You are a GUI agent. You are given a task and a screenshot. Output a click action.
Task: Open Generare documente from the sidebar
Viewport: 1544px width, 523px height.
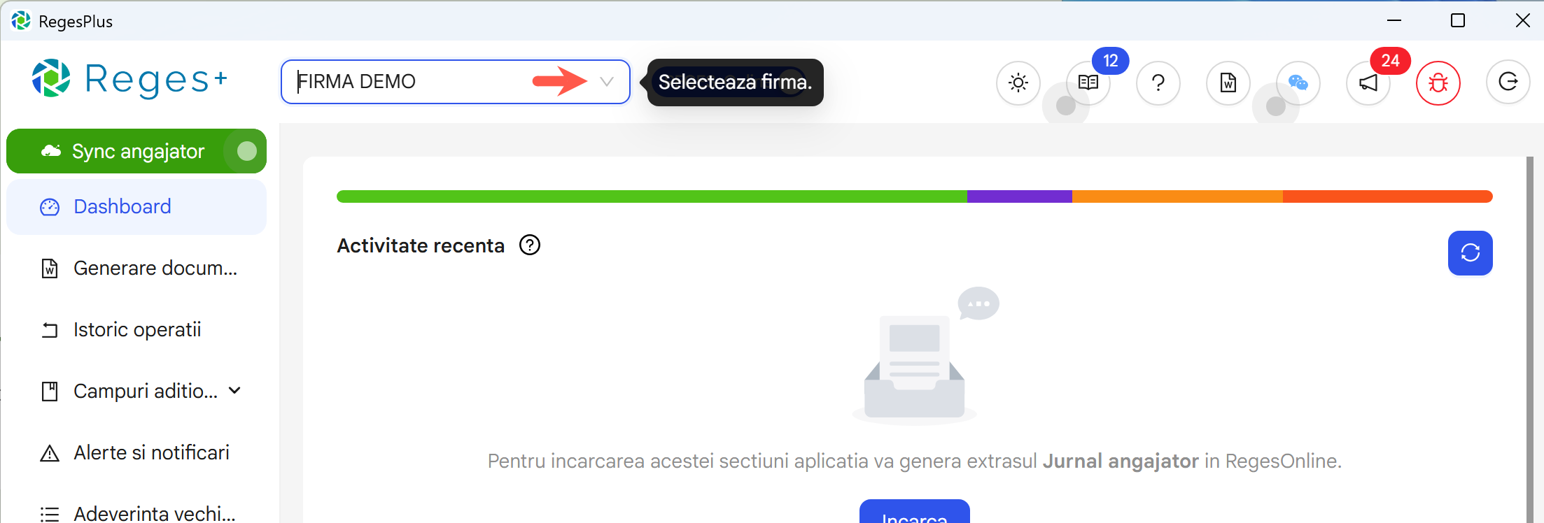[x=155, y=268]
